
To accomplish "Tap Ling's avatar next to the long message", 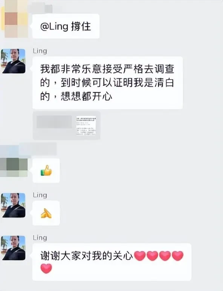I will click(13, 61).
